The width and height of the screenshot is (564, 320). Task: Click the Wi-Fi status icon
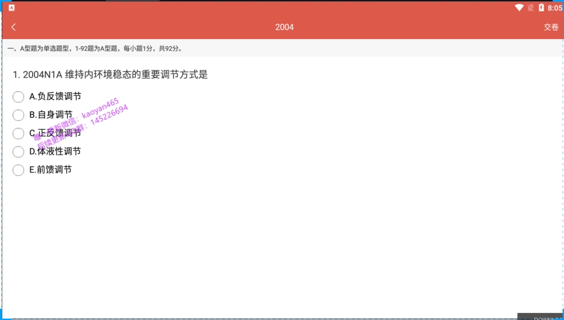click(x=519, y=8)
